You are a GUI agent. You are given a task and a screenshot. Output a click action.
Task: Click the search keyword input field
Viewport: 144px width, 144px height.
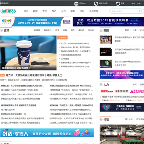click(x=124, y=11)
